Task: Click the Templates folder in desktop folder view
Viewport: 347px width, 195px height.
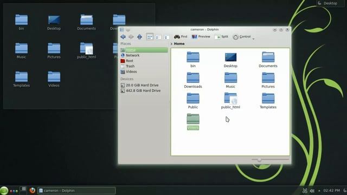Action: [x=21, y=79]
